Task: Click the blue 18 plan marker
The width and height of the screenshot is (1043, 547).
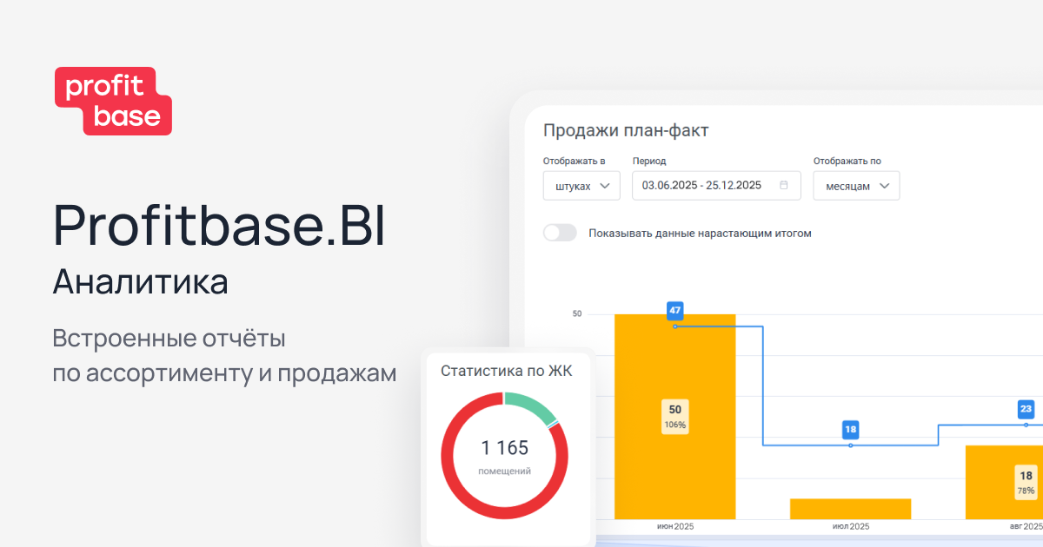Action: click(851, 429)
